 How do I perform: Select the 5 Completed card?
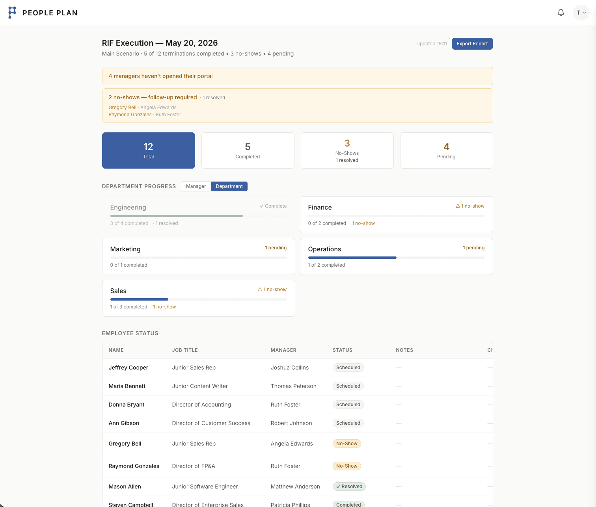(x=248, y=150)
